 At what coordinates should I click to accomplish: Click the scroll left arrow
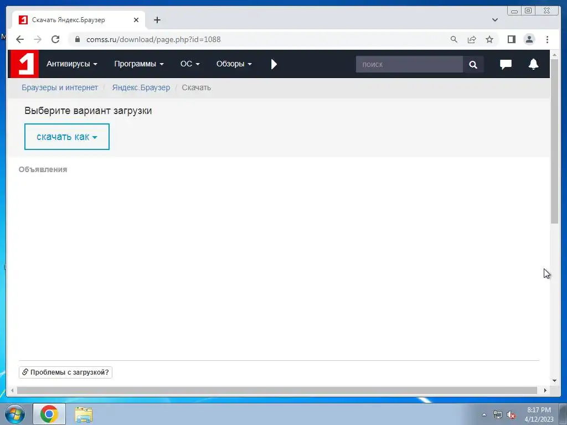tap(12, 390)
